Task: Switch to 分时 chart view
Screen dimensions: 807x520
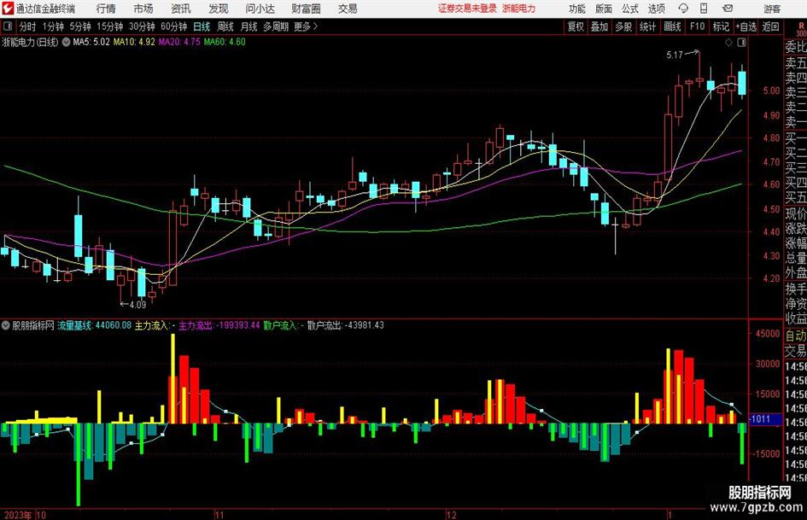Action: point(28,26)
